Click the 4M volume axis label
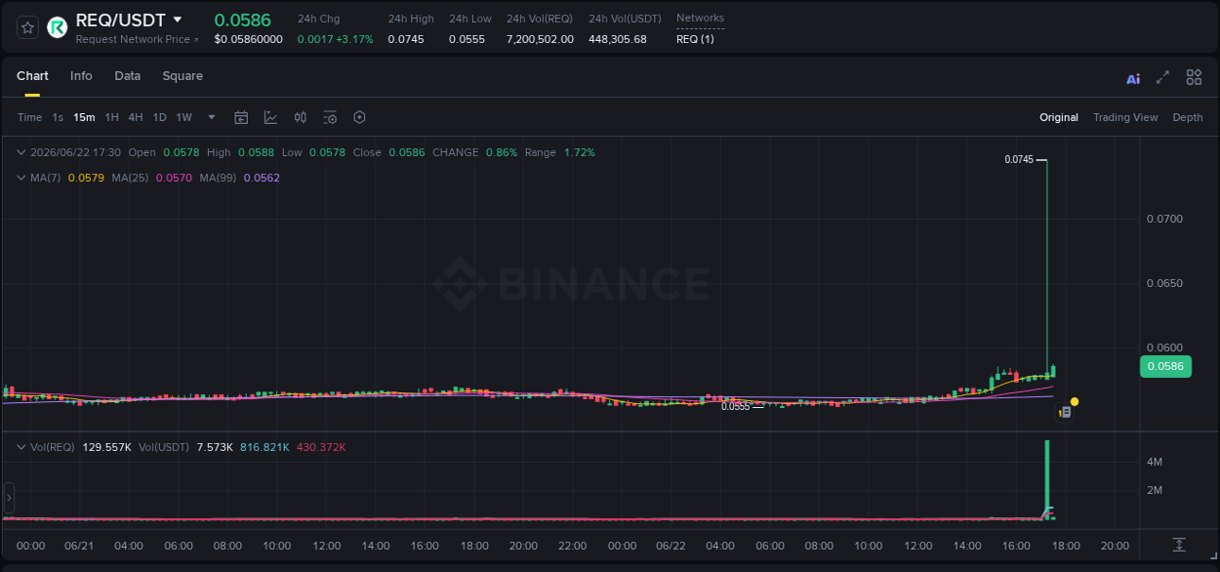Image resolution: width=1220 pixels, height=572 pixels. pyautogui.click(x=1154, y=462)
